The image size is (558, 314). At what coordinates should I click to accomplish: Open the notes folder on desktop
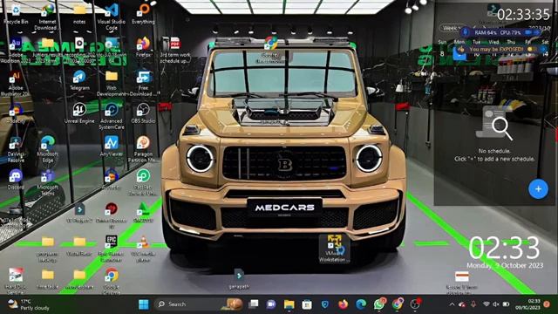pos(79,14)
